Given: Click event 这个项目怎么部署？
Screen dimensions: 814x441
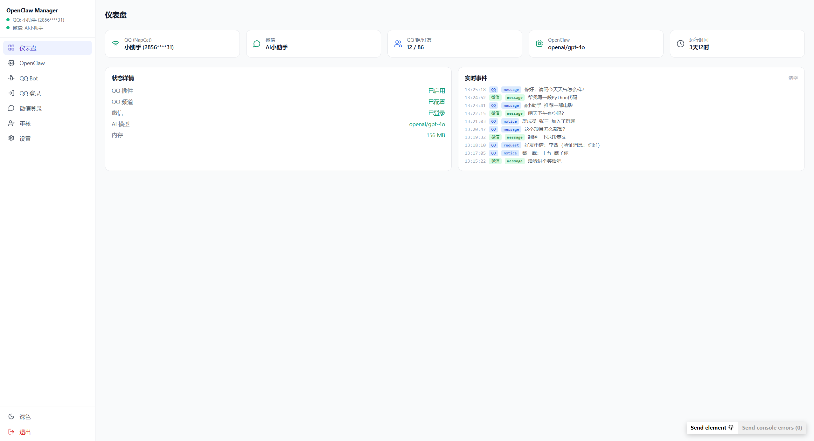Looking at the screenshot, I should (x=545, y=129).
